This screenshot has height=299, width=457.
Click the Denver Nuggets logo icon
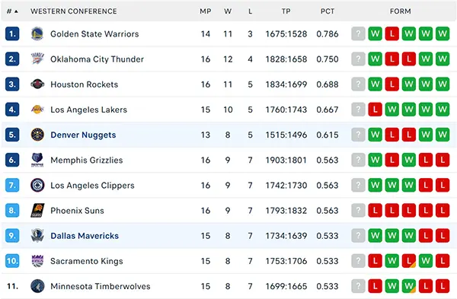pos(37,135)
